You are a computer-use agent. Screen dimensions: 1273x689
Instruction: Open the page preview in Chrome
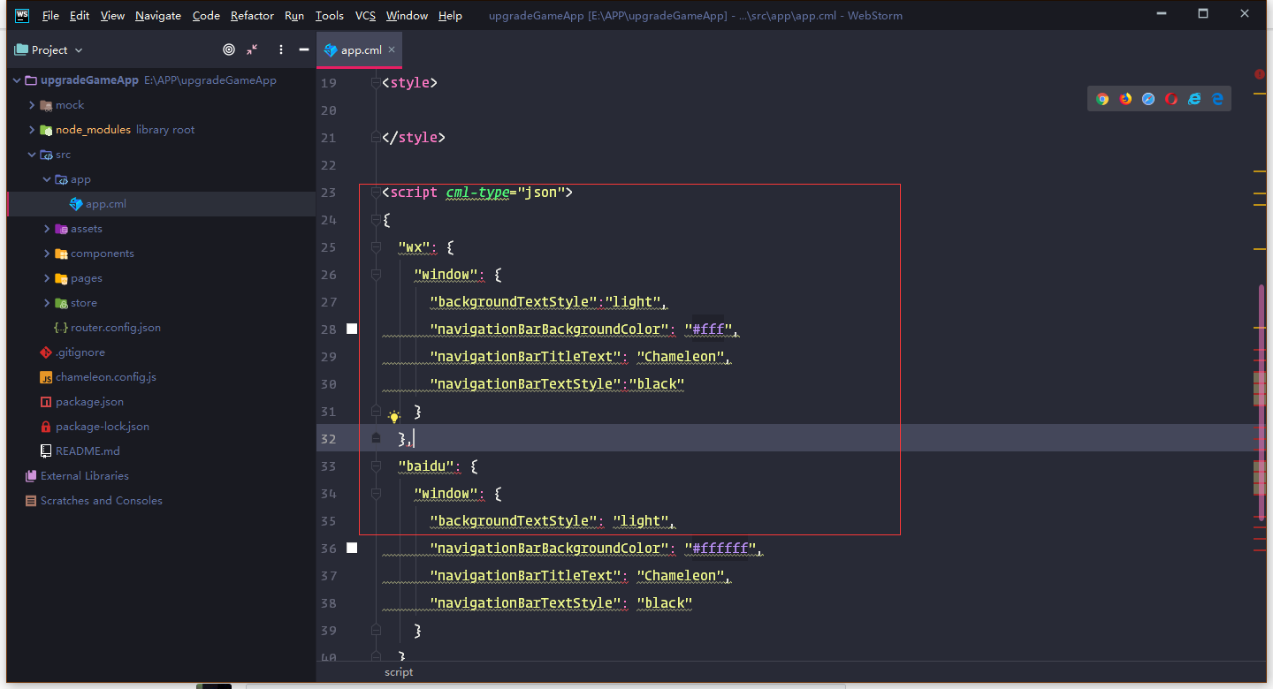[x=1102, y=98]
